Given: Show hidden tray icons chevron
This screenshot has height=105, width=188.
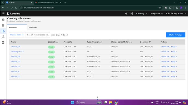Looking at the screenshot, I should pyautogui.click(x=148, y=102).
